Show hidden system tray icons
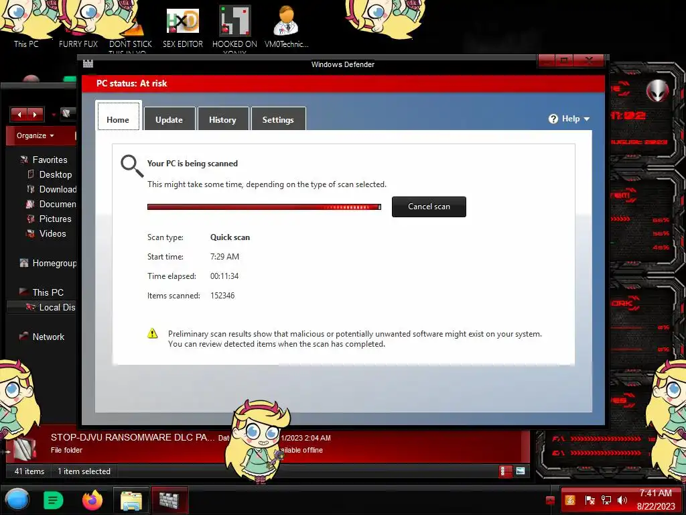The width and height of the screenshot is (686, 515). pyautogui.click(x=550, y=500)
